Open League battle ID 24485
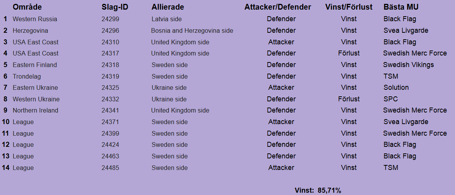 [110, 168]
